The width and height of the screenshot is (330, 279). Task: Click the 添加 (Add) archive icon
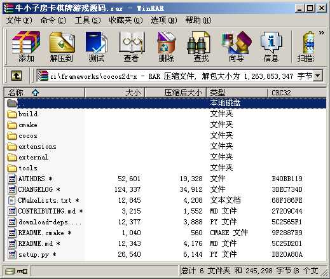tap(26, 46)
